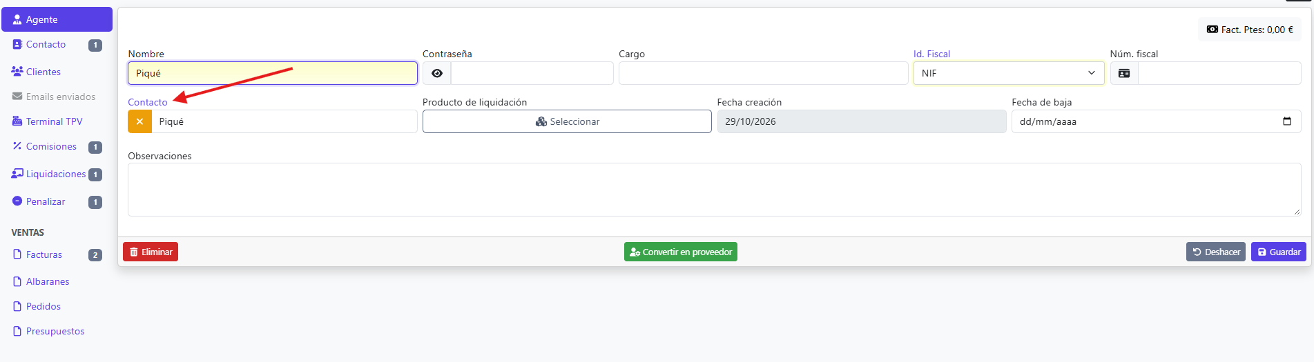Expand the Id. Fiscal NIF dropdown
Screen dimensions: 1314x362
[x=1008, y=73]
